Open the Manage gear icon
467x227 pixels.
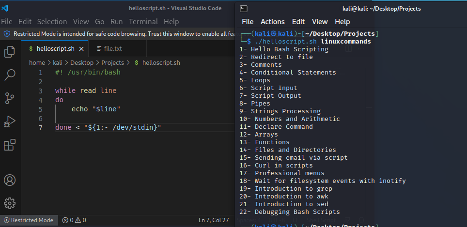[x=10, y=203]
